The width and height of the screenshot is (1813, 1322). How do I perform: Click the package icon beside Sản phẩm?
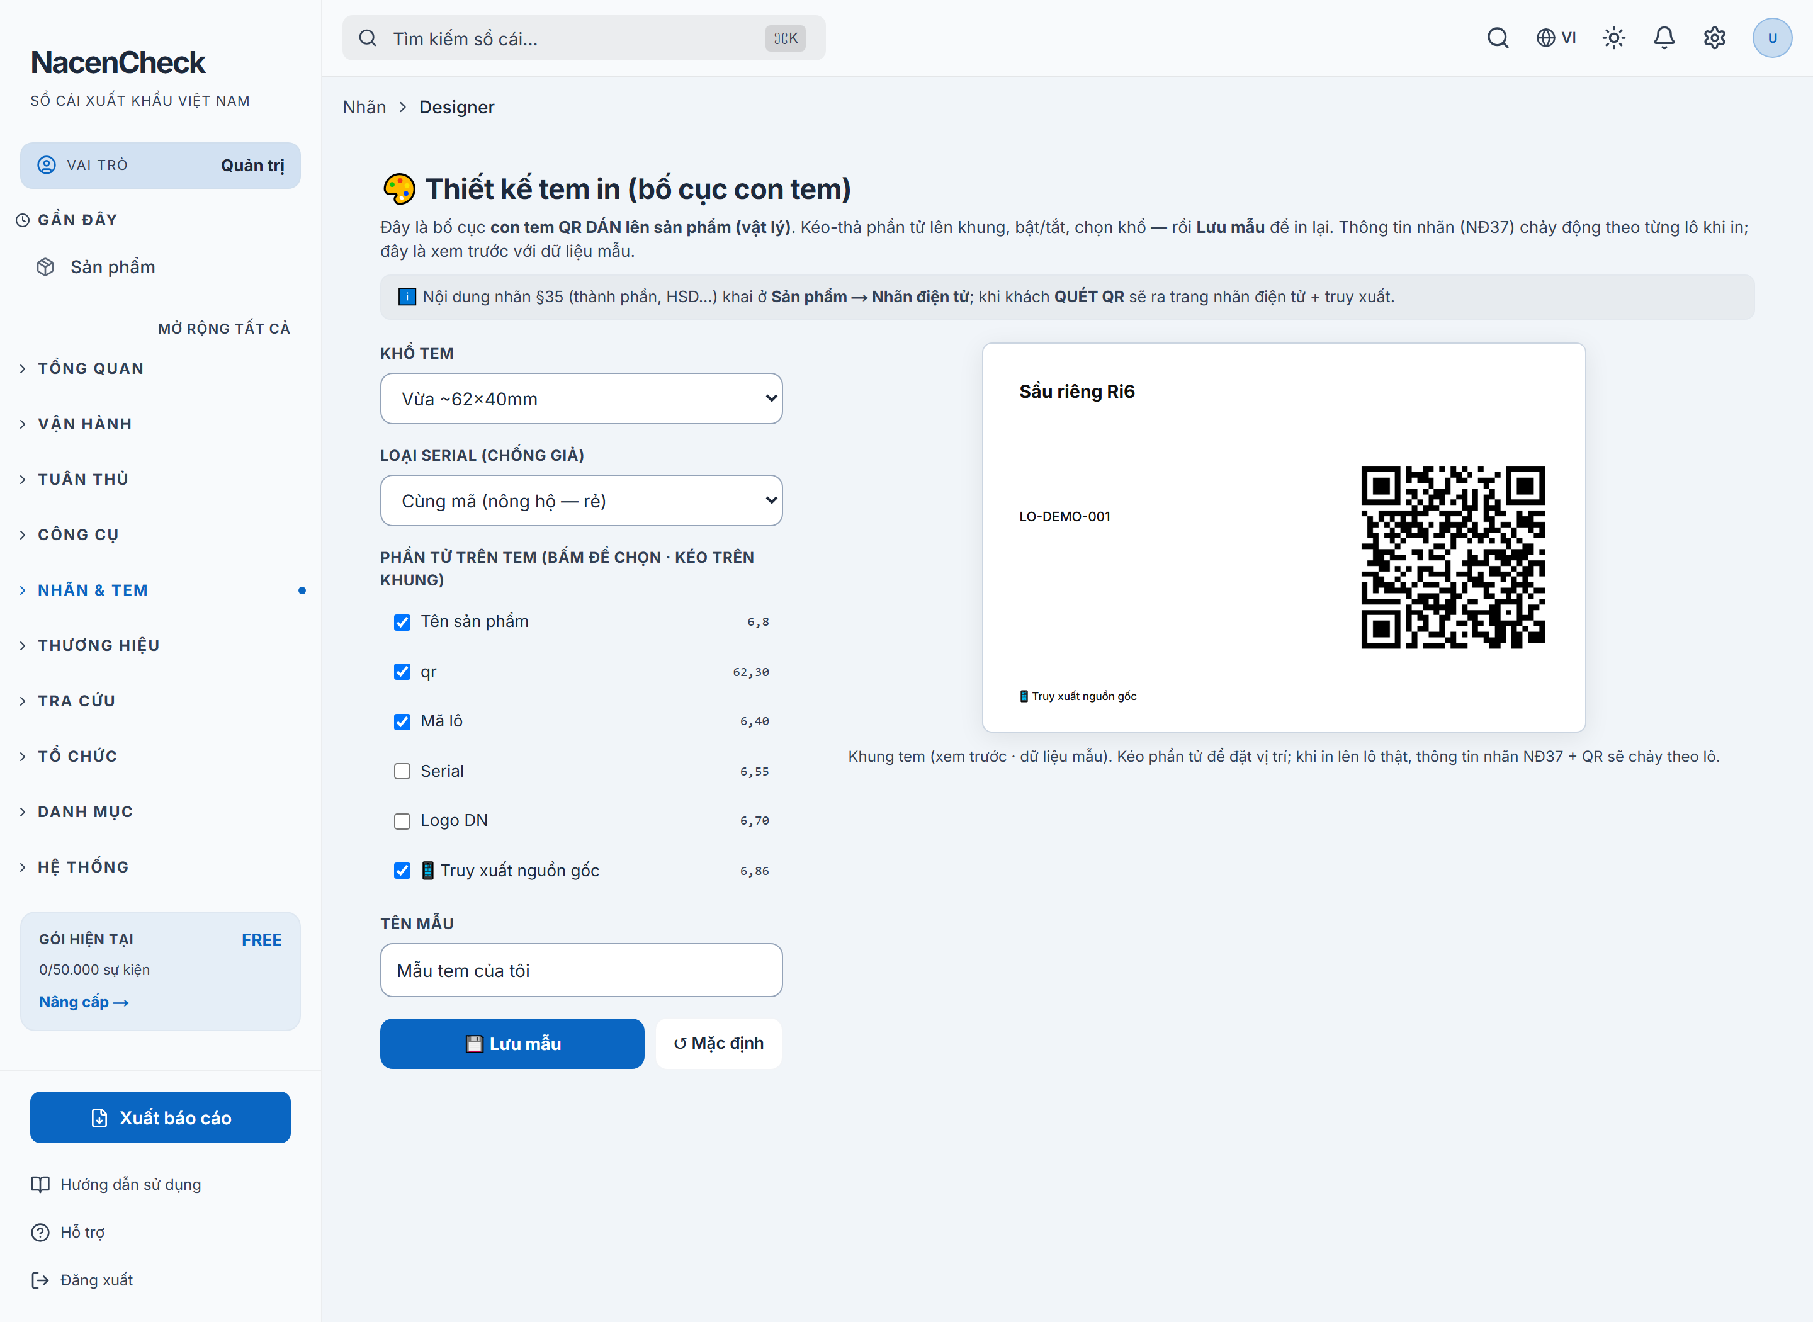point(45,268)
